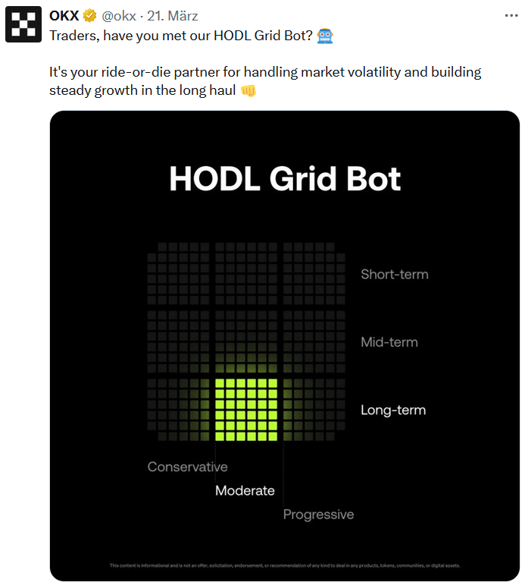Open the OKX profile avatar
525x585 pixels.
(x=23, y=25)
